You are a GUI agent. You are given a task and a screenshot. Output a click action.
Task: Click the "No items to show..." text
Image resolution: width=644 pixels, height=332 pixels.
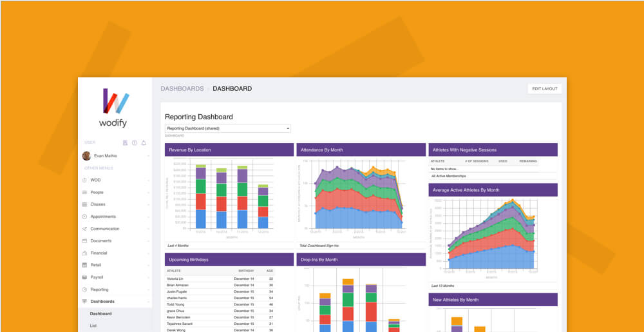tap(444, 169)
